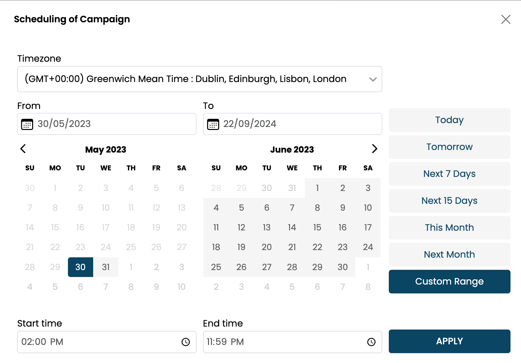Choose the Next Month preset
The height and width of the screenshot is (363, 521).
[x=449, y=255]
